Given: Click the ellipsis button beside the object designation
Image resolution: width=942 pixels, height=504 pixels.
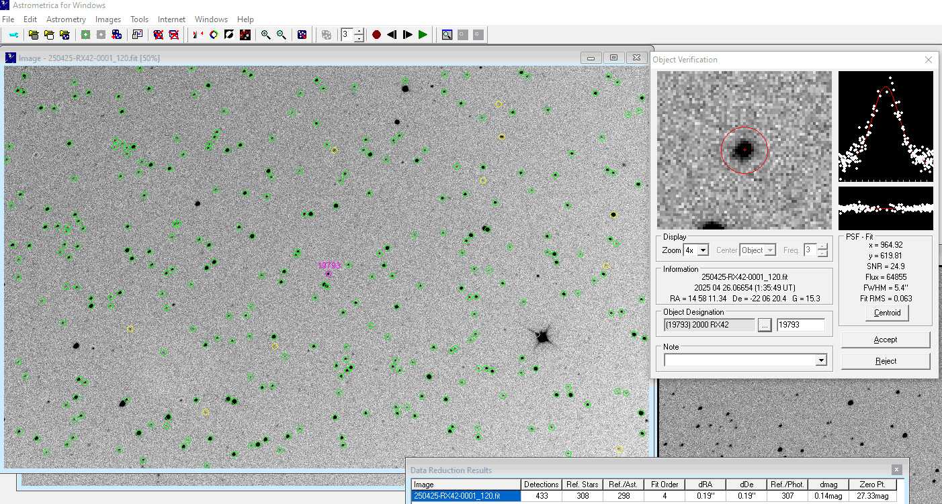Looking at the screenshot, I should click(x=765, y=325).
